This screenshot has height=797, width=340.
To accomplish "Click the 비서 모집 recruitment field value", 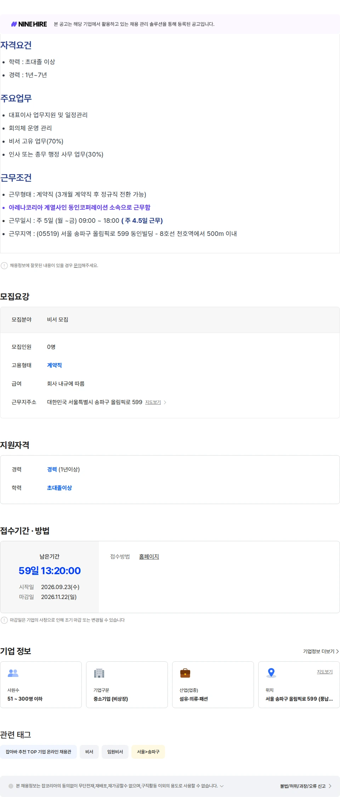I will (x=58, y=320).
